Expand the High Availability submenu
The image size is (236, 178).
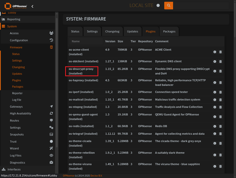point(28,113)
